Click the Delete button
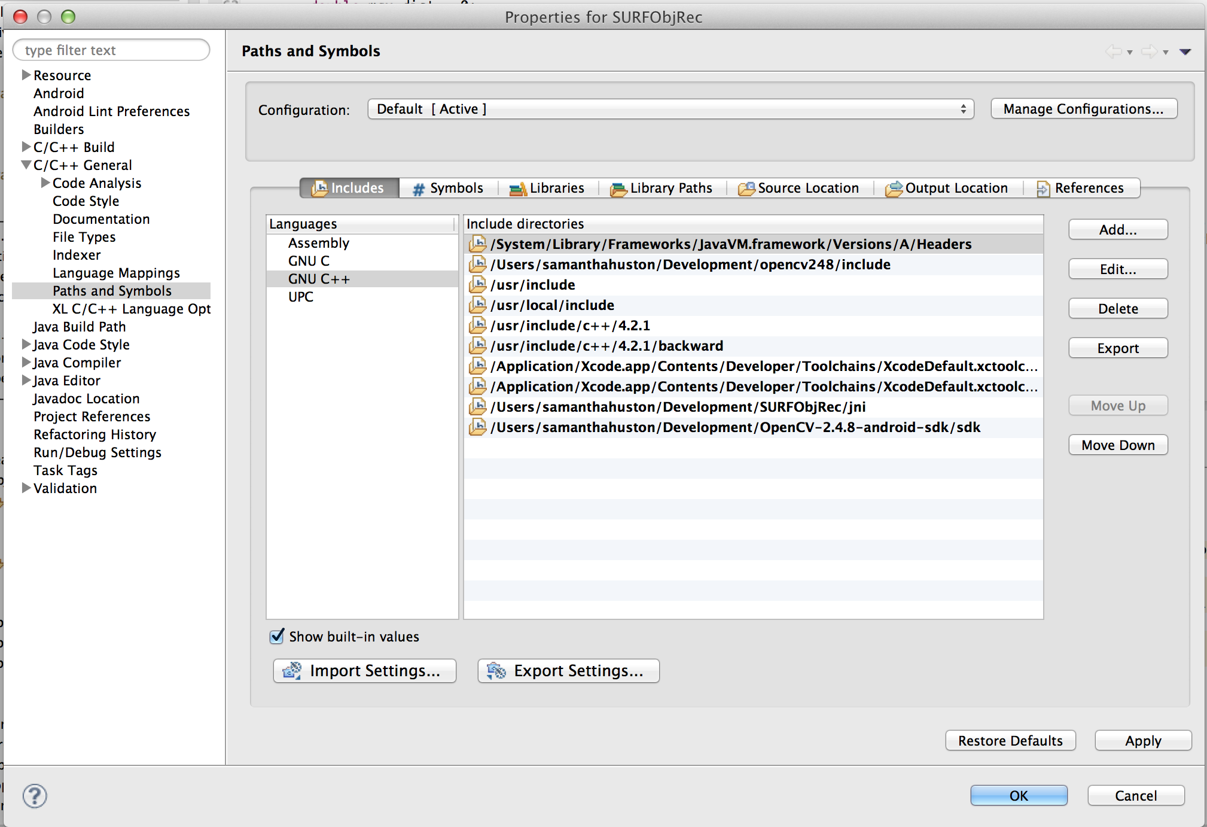Screen dimensions: 1207x827 tap(1118, 309)
